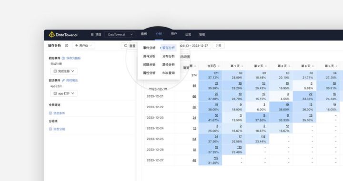Click the sort icon on 第 4 天 column

click(x=313, y=66)
